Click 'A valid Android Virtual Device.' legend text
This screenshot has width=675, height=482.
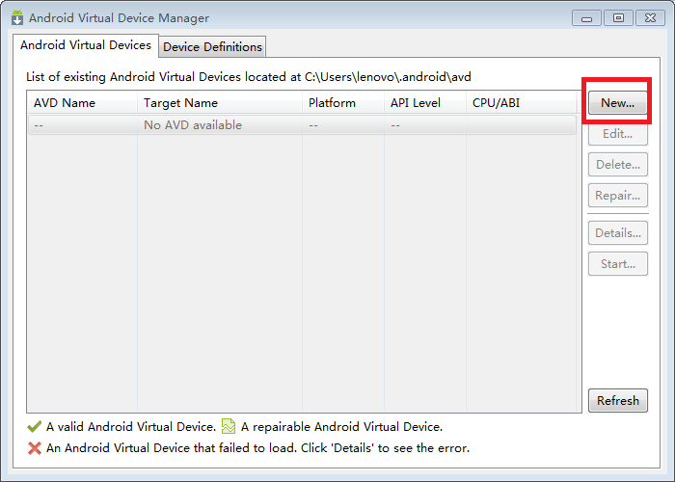[x=131, y=426]
